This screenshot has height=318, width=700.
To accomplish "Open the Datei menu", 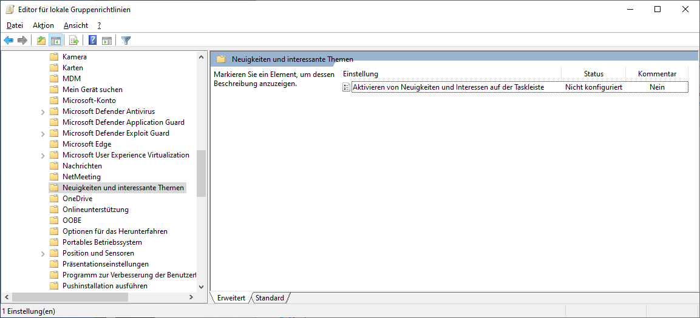I will [15, 25].
